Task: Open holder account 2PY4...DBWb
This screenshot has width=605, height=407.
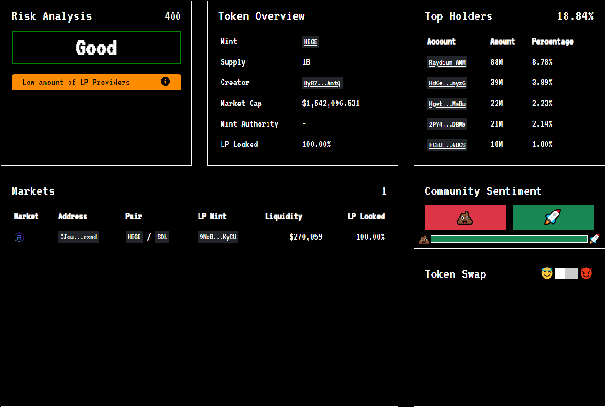Action: pyautogui.click(x=447, y=124)
